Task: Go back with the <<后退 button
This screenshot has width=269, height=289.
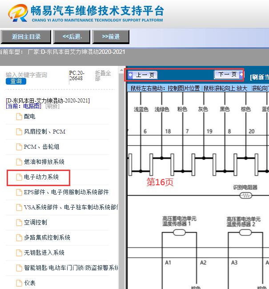Action: pyautogui.click(x=72, y=37)
